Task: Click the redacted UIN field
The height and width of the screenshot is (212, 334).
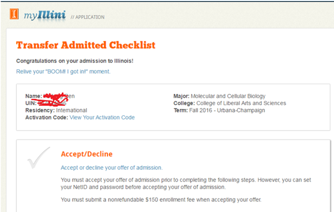Action: [x=46, y=103]
